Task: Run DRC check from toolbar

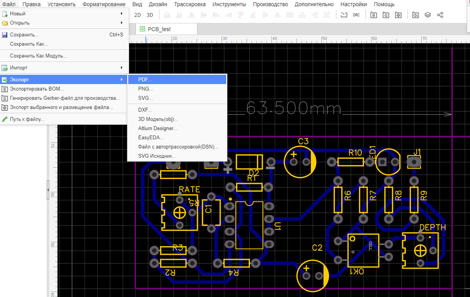Action: click(x=356, y=15)
